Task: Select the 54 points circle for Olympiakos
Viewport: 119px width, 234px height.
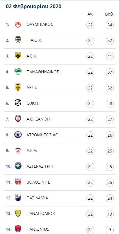Action: pyautogui.click(x=110, y=25)
